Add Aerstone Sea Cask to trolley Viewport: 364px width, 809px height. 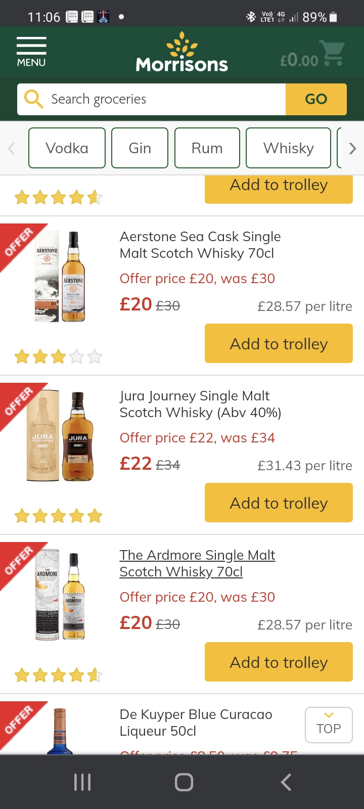[279, 344]
